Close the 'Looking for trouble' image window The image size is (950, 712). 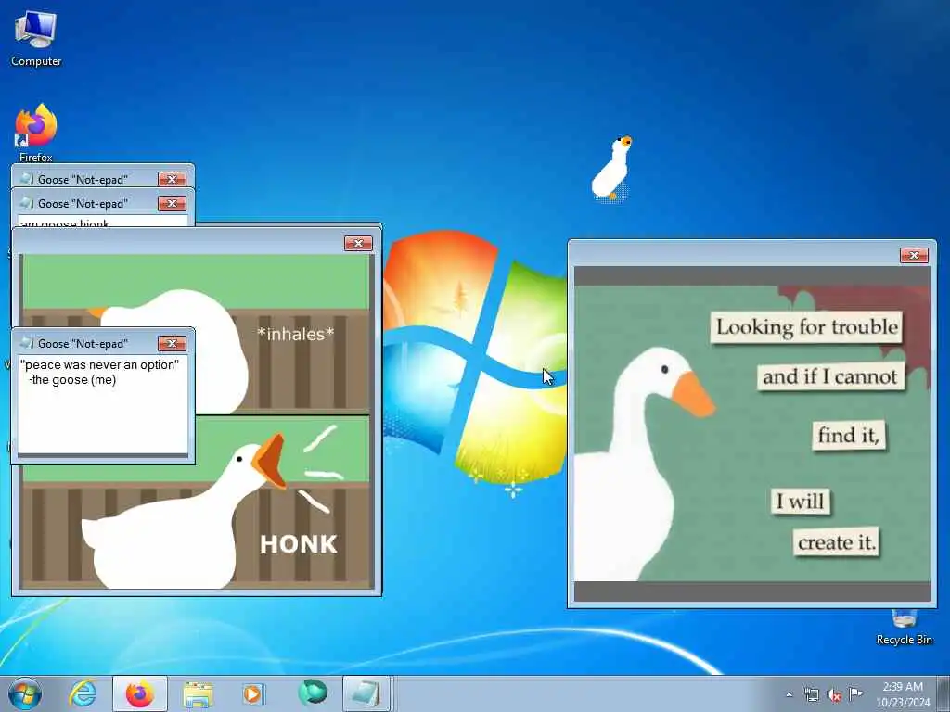click(914, 256)
